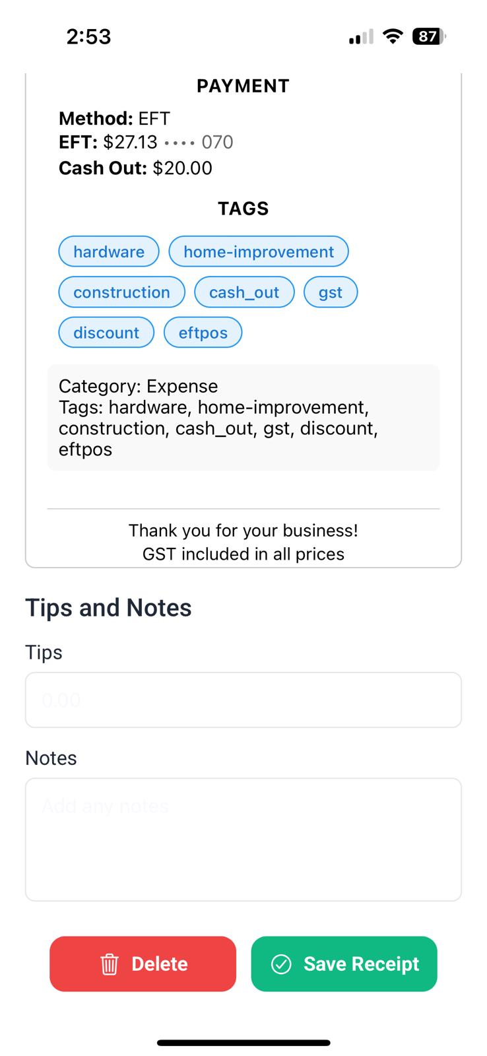This screenshot has height=1056, width=487.
Task: Tap the Wi-Fi status icon
Action: point(393,36)
